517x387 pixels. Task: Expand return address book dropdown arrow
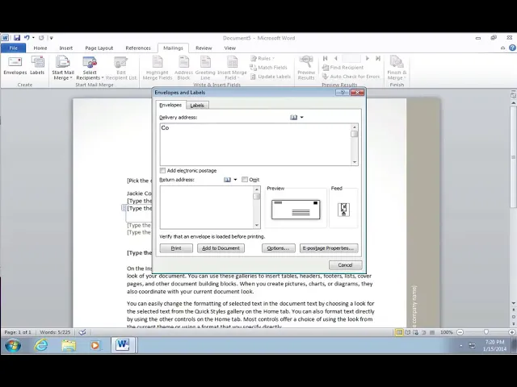point(235,180)
